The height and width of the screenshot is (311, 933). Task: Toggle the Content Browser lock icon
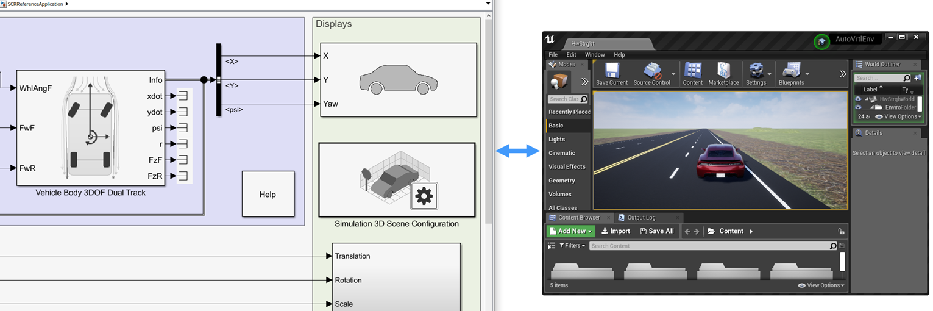click(841, 232)
